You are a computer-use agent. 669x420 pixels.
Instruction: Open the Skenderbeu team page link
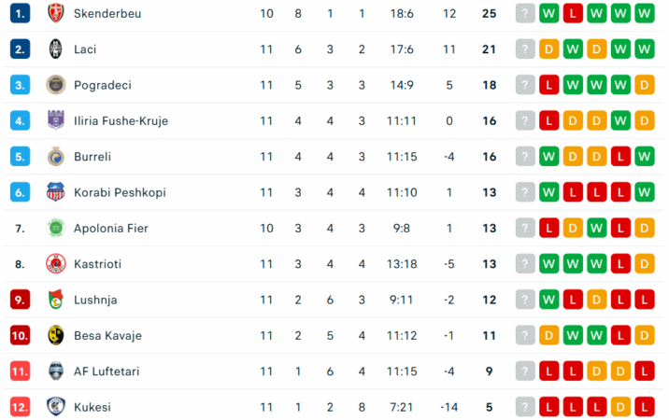(x=107, y=13)
